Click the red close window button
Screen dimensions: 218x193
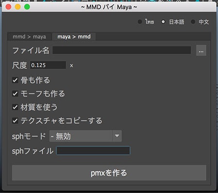point(8,7)
